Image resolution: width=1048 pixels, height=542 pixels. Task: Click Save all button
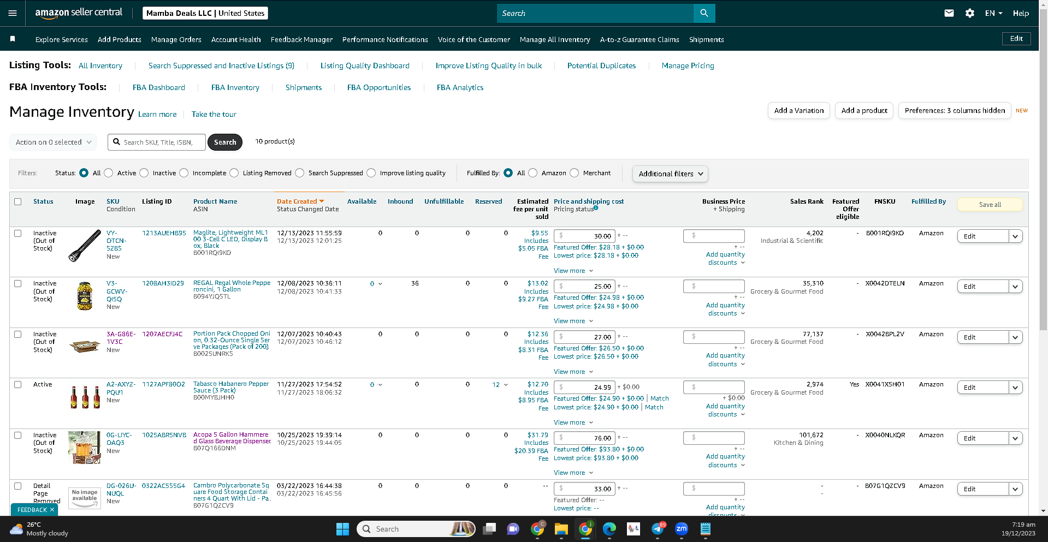(990, 205)
